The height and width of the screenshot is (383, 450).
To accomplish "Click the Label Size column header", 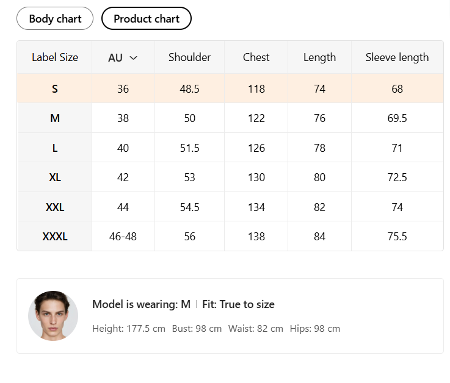I will [x=55, y=57].
